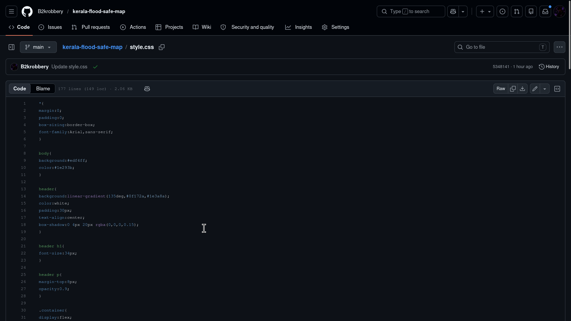Viewport: 571px width, 321px height.
Task: View your pull requests icon in header
Action: (x=517, y=11)
